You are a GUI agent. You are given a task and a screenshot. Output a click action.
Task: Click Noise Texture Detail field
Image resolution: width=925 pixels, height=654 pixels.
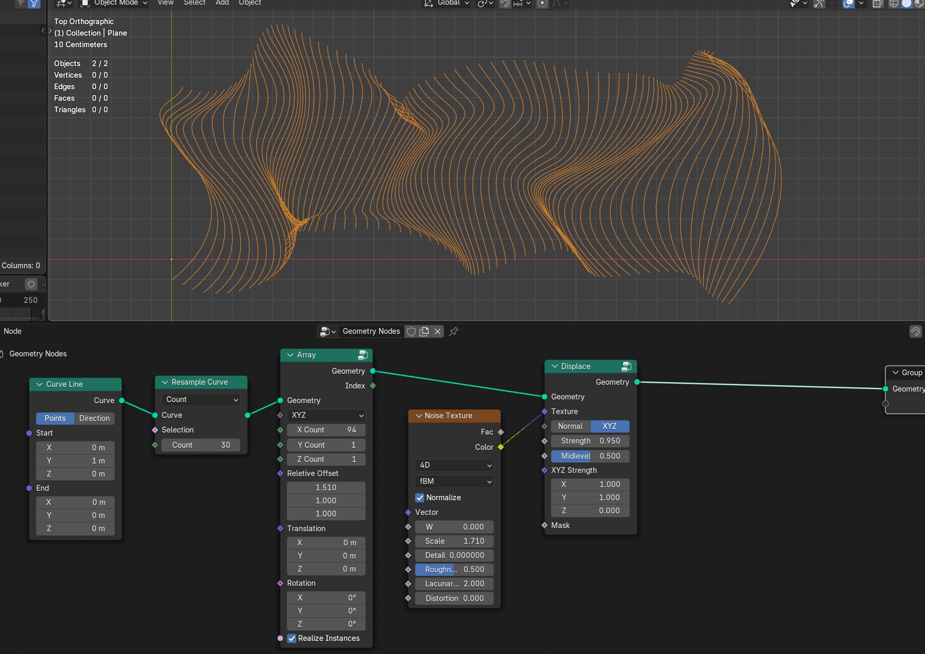coord(454,555)
